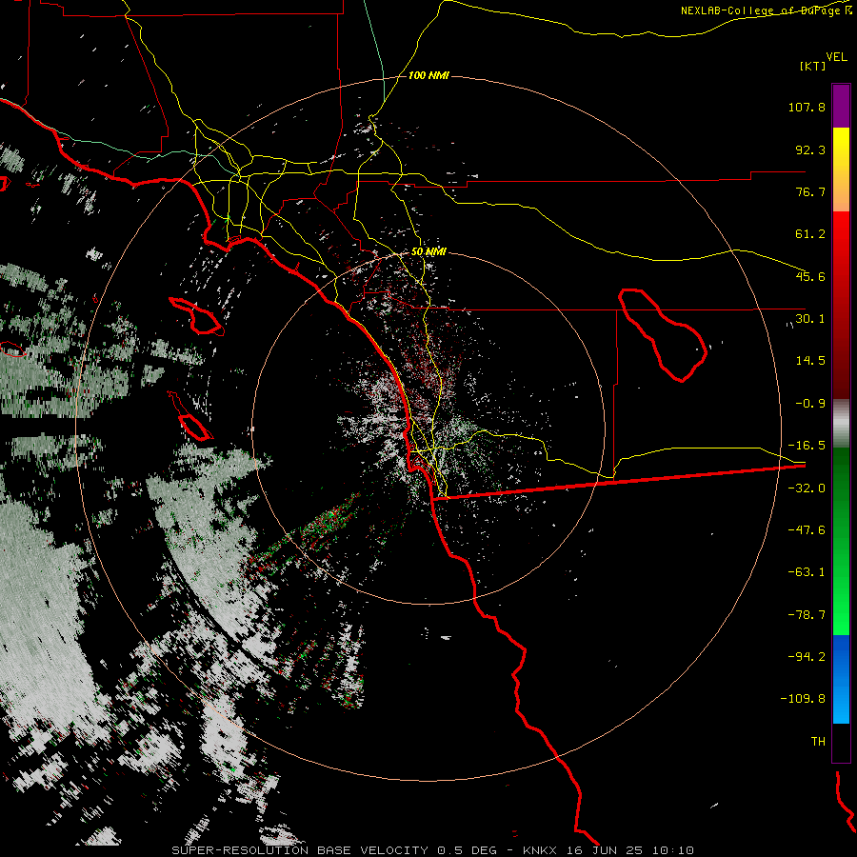The height and width of the screenshot is (857, 857).
Task: Click the -0.9 velocity scale value
Action: coord(810,404)
